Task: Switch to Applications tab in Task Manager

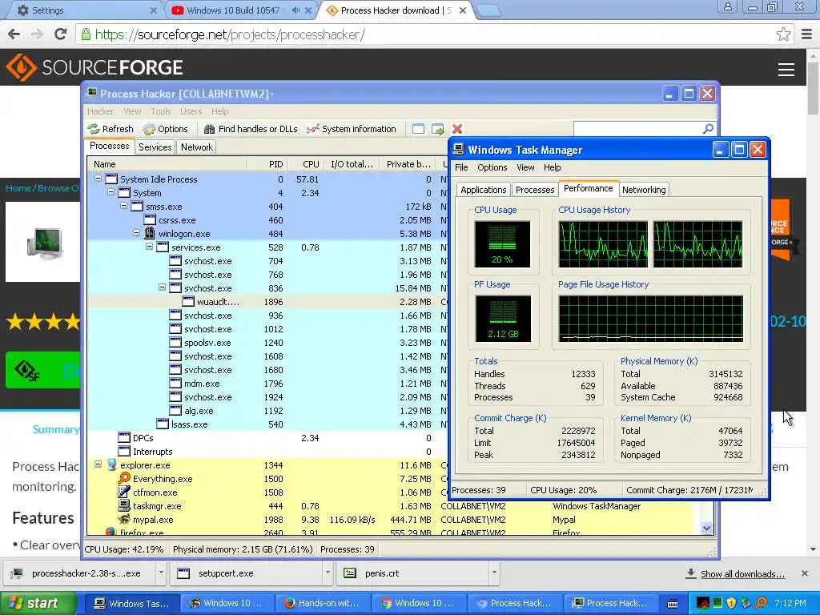Action: click(483, 190)
